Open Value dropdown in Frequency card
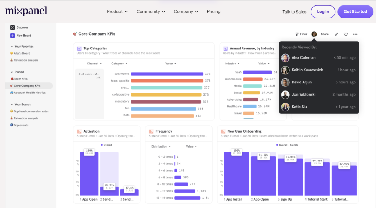The image size is (376, 208). pos(191,146)
